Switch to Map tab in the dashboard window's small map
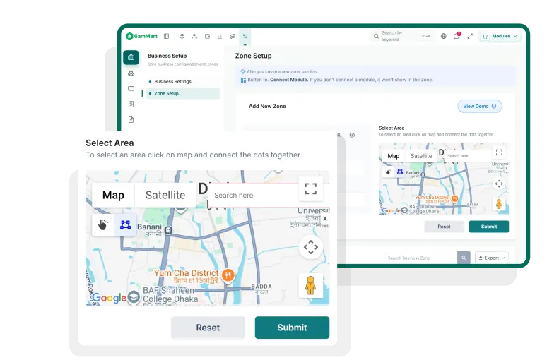 pos(393,156)
